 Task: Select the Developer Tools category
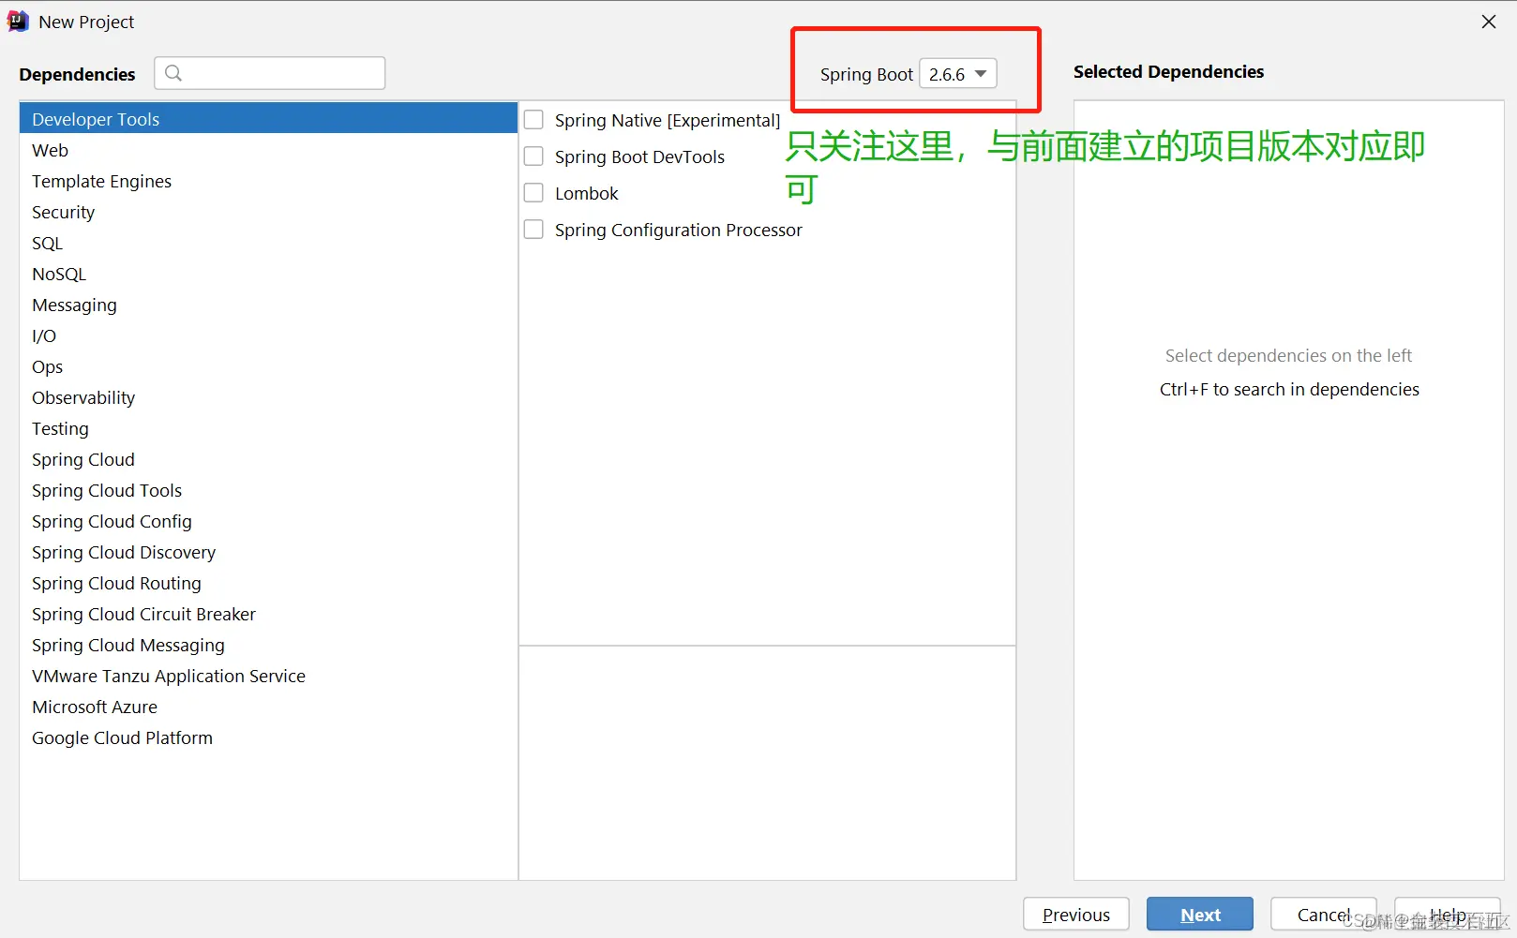point(268,119)
